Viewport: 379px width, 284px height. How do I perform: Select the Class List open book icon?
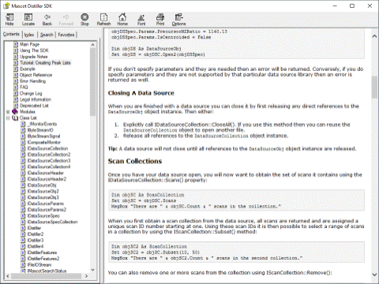(x=15, y=118)
